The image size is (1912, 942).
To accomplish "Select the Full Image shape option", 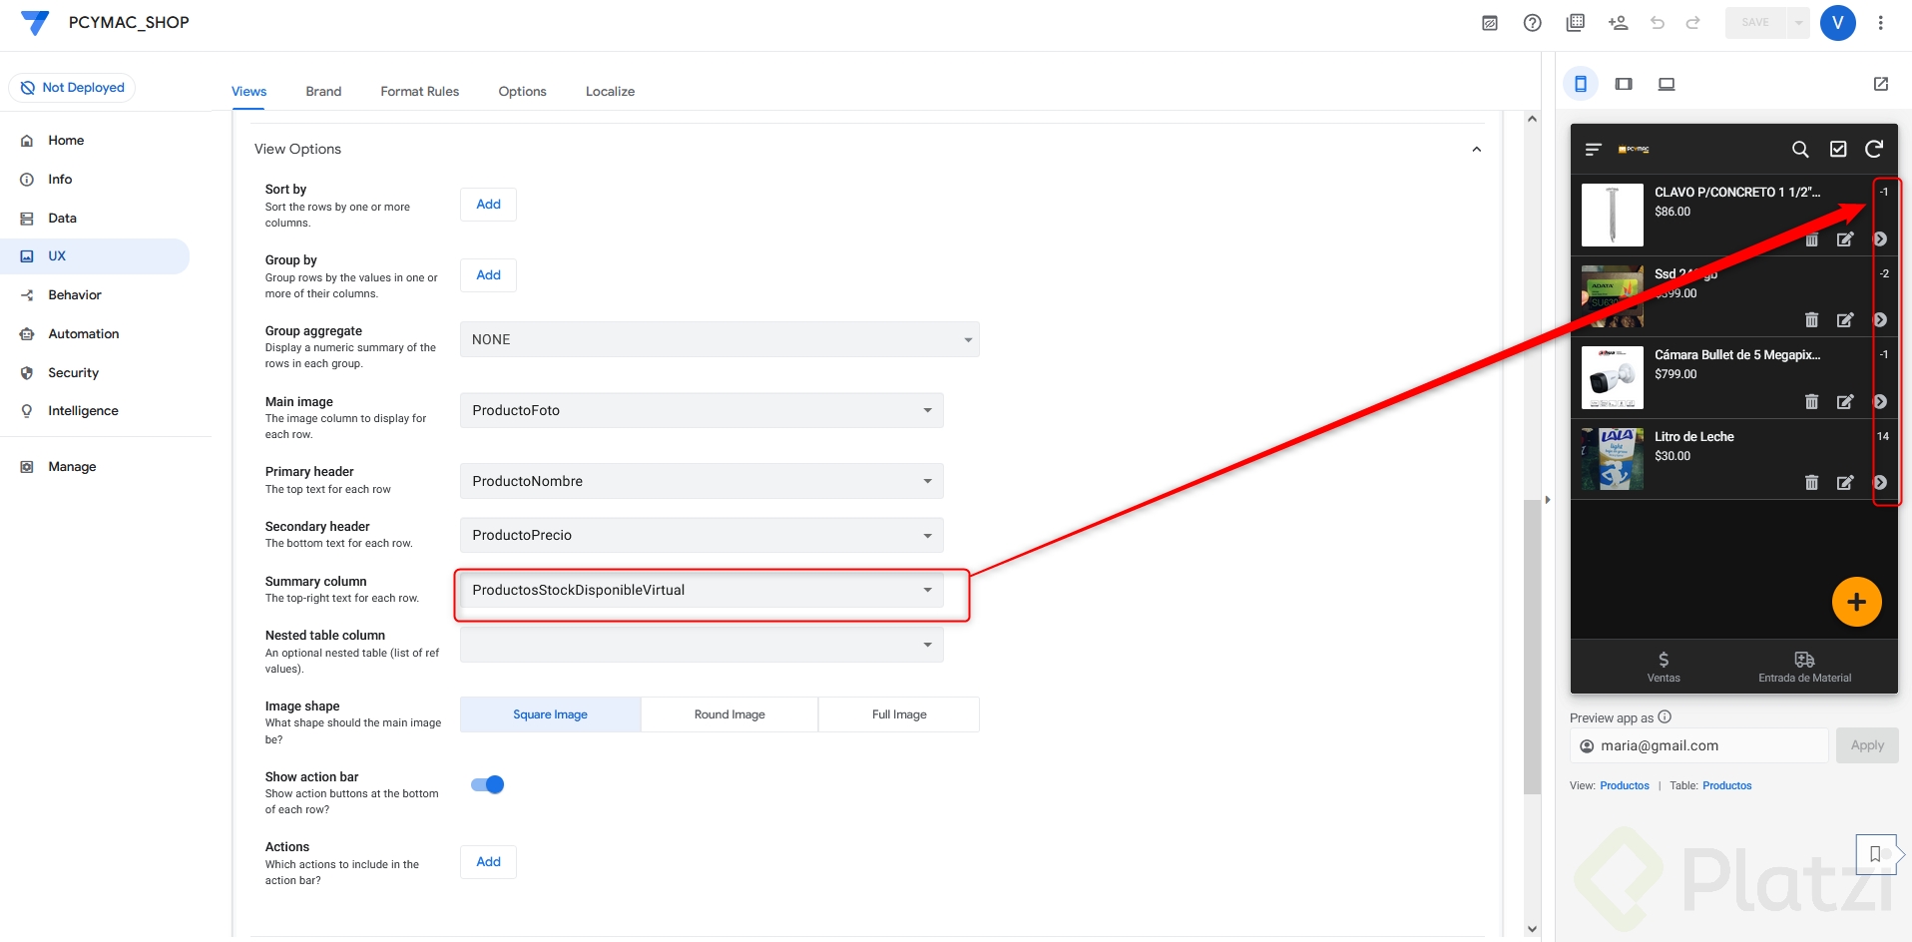I will tap(899, 714).
